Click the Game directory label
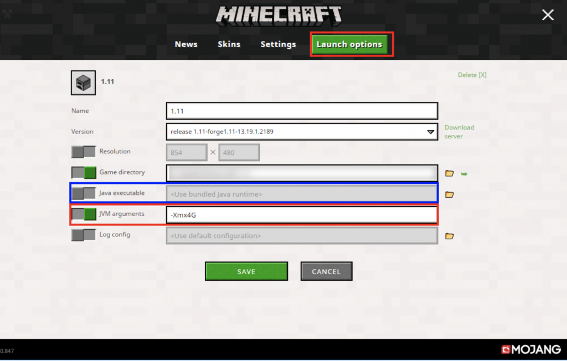 [122, 172]
